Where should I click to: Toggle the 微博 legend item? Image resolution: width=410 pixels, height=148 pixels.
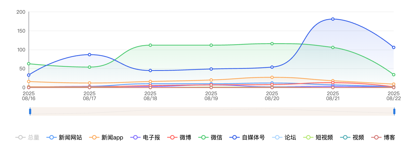[179, 137]
